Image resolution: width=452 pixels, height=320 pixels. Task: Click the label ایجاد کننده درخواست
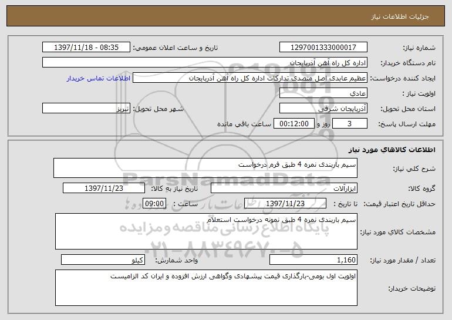403,79
